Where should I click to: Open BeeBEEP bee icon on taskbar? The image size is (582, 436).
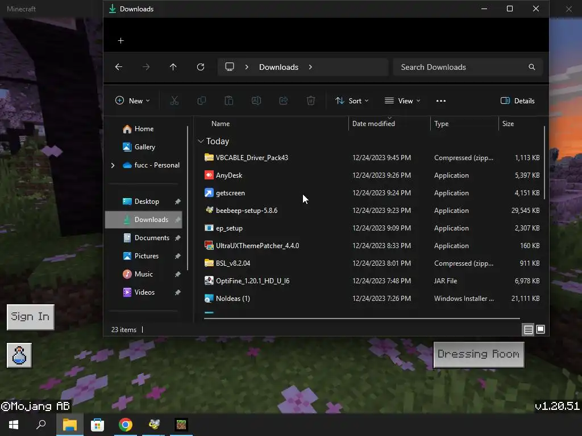tap(153, 425)
